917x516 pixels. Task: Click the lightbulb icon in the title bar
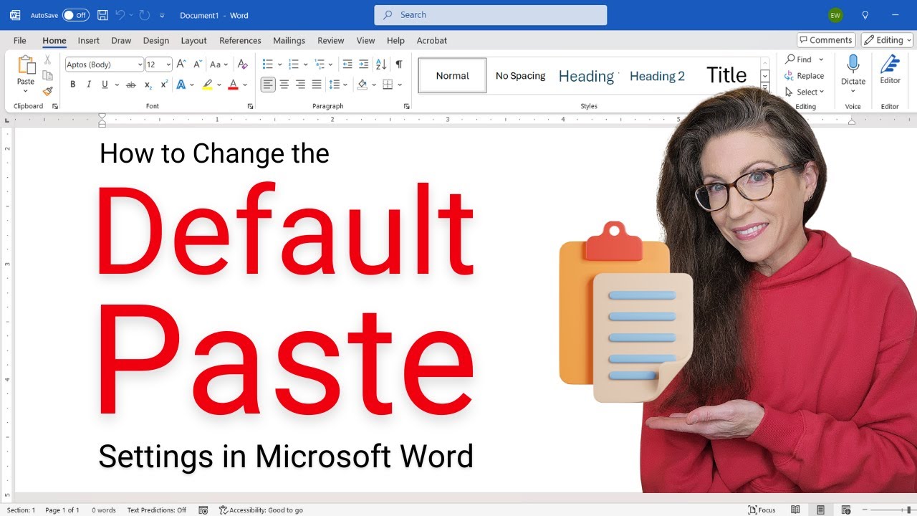coord(865,15)
